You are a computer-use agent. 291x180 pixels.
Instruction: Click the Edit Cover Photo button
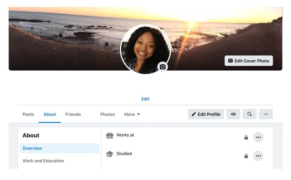(248, 61)
